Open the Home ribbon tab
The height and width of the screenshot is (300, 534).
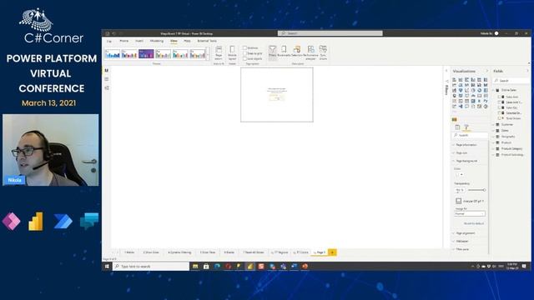(124, 41)
